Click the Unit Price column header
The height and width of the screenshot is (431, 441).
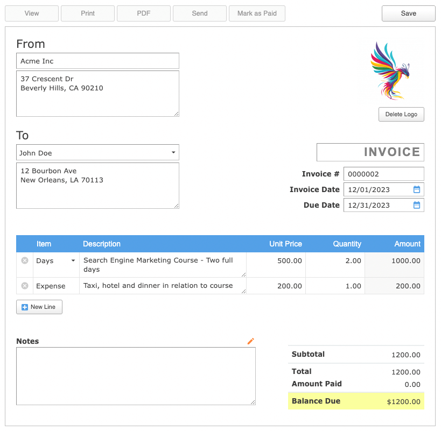[285, 244]
